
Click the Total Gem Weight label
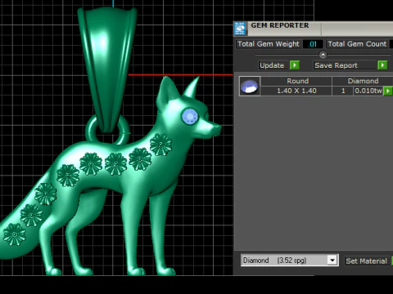269,44
